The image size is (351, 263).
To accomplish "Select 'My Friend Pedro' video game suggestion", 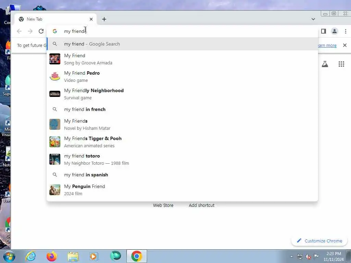I will (x=182, y=76).
